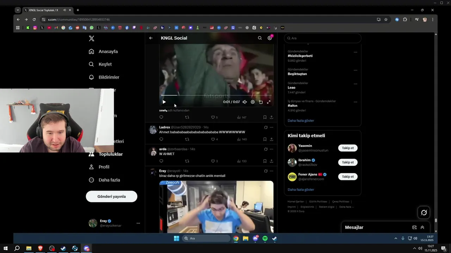Screen dimensions: 451x253
Task: Open Chrome extensions puzzle icon
Action: pos(405,19)
